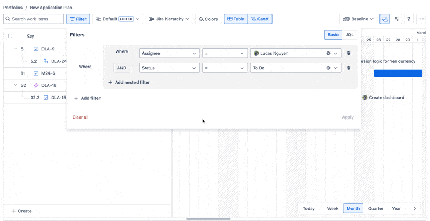Screen dimensions: 430x221
Task: Switch to JQL filter tab
Action: tap(349, 35)
